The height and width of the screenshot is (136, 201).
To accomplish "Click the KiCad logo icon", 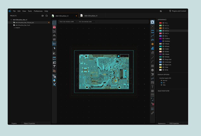I will pos(10,11).
